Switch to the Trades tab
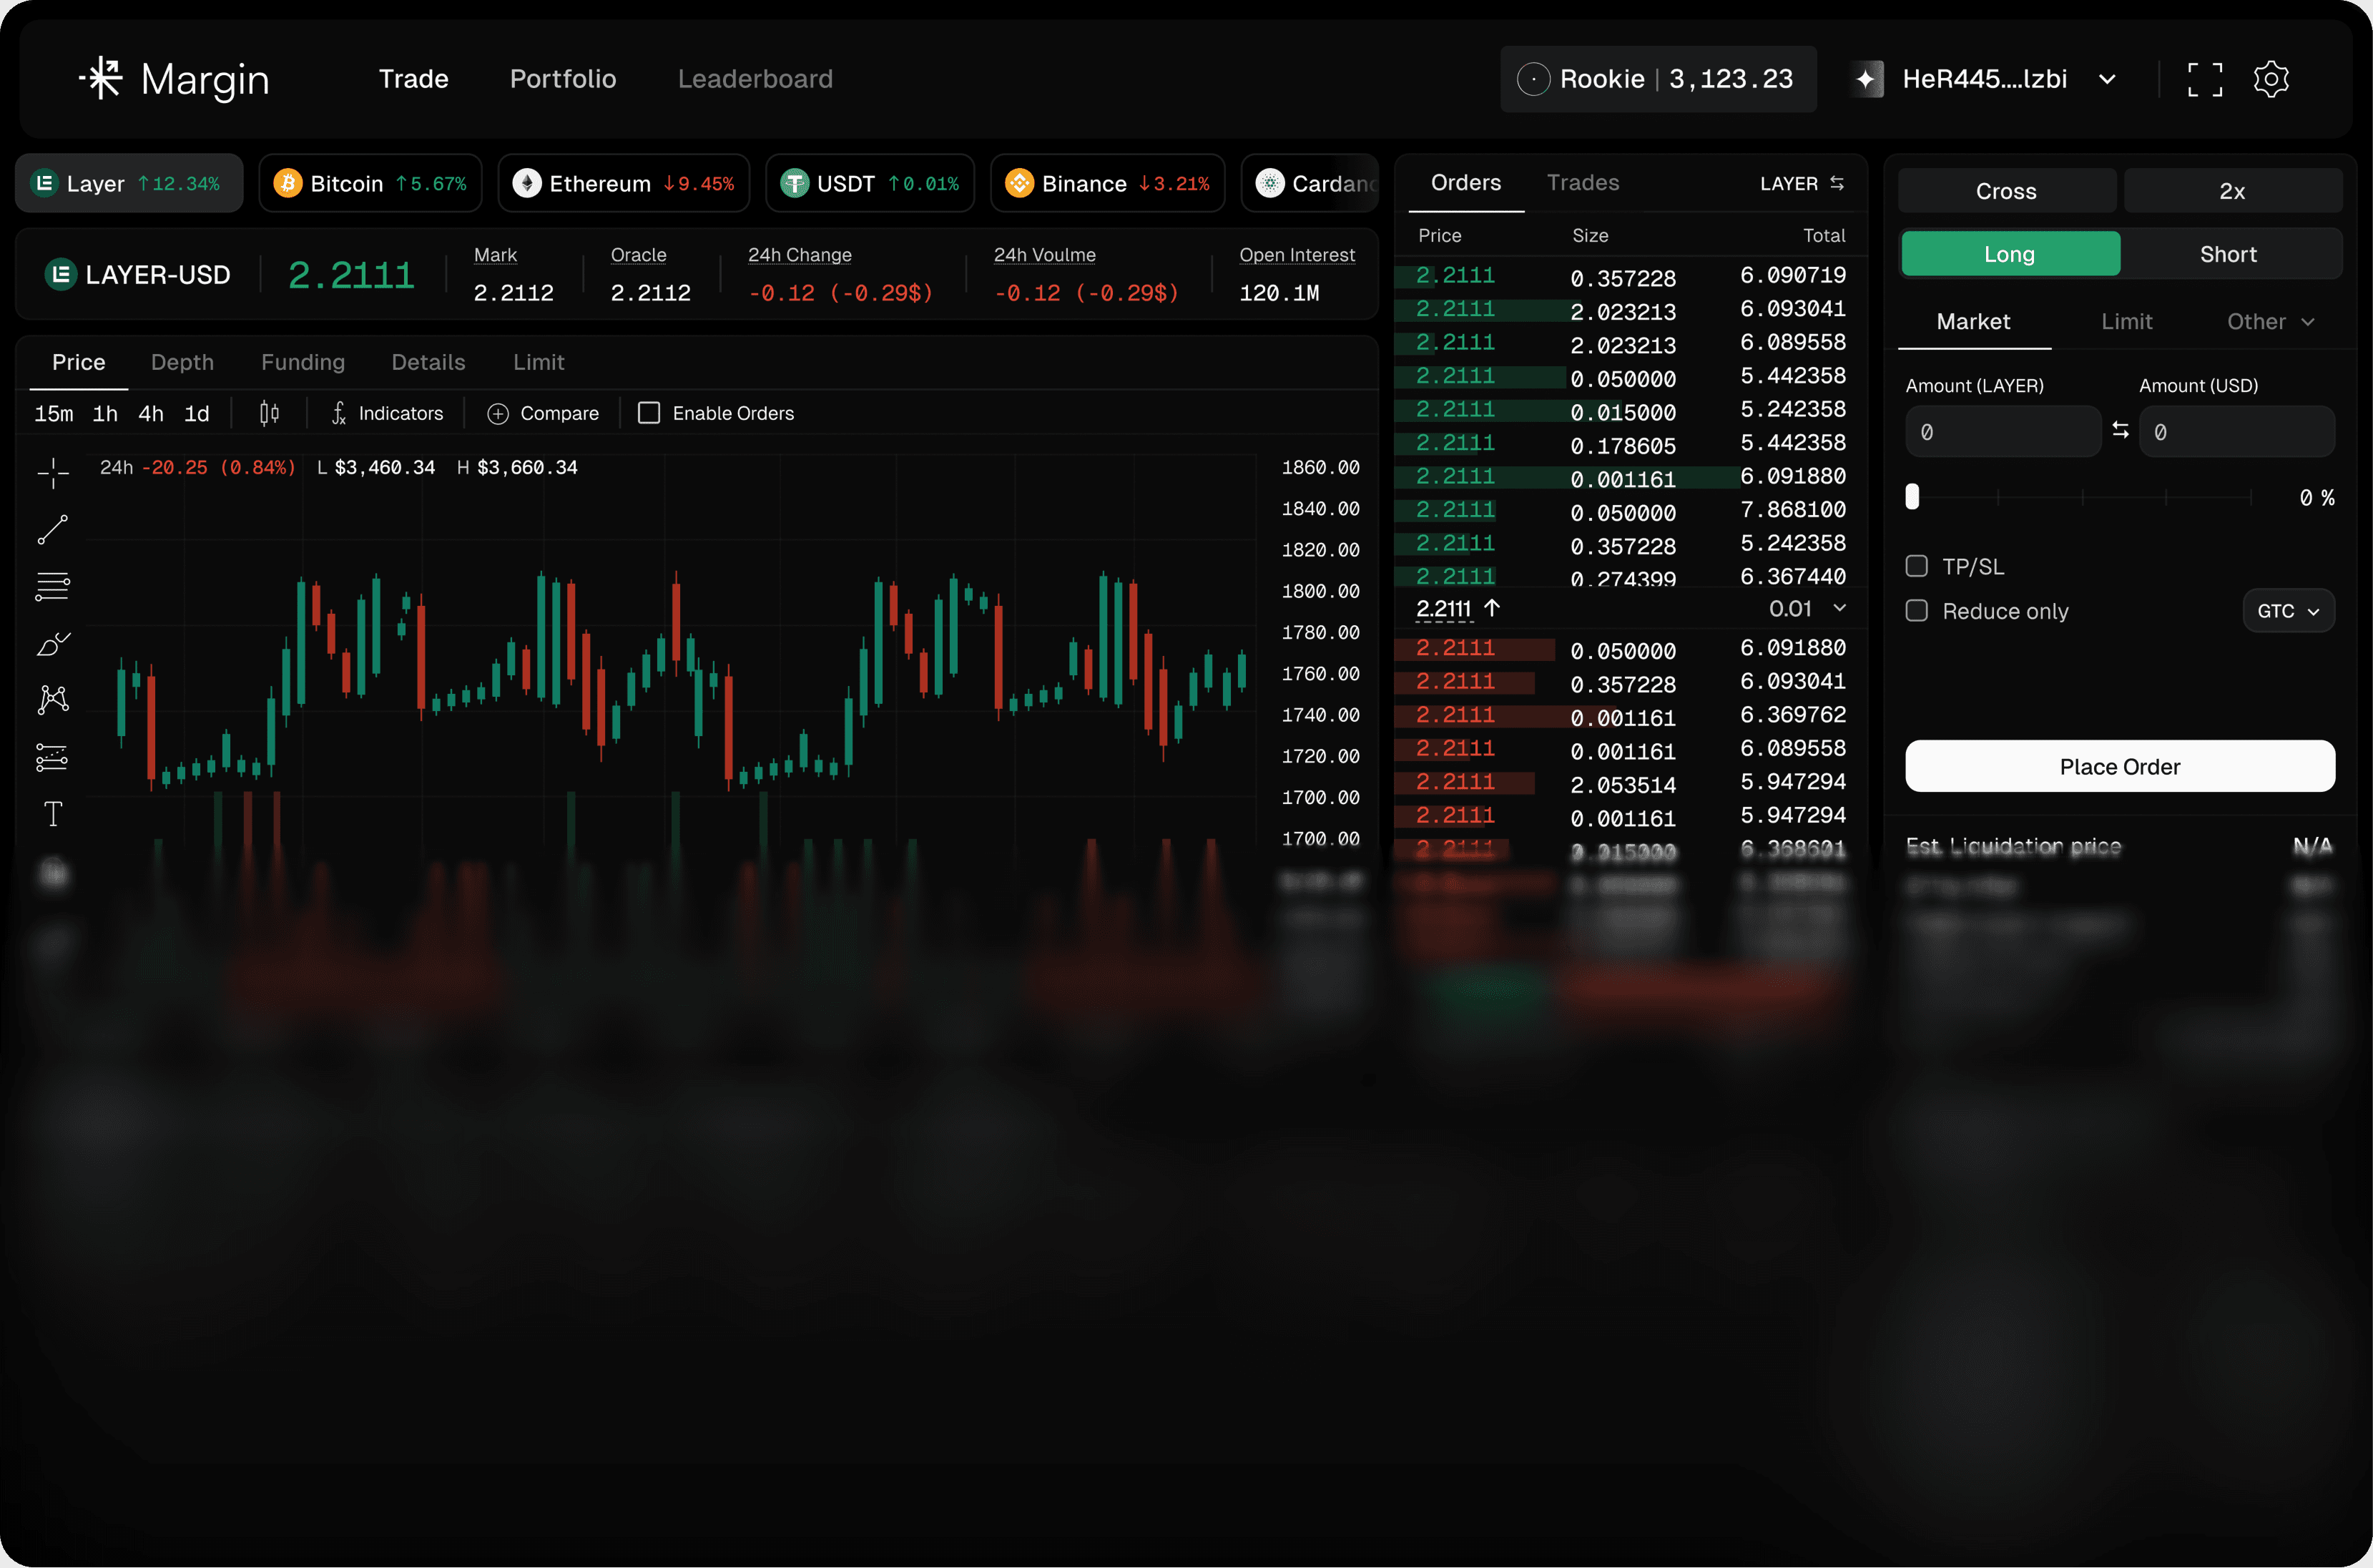Image resolution: width=2373 pixels, height=1568 pixels. click(1582, 183)
